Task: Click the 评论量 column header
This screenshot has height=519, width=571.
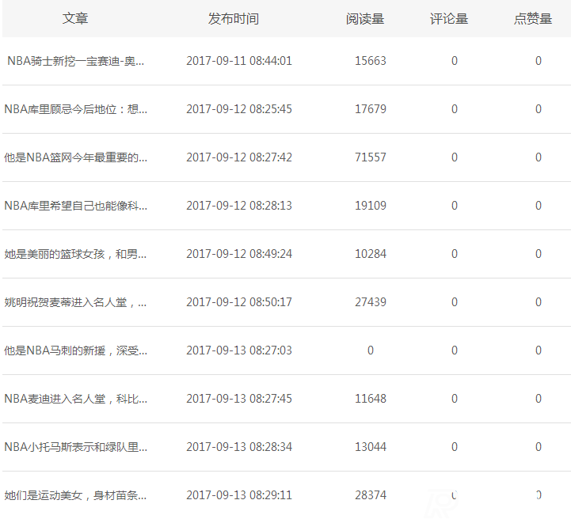Action: [x=449, y=18]
